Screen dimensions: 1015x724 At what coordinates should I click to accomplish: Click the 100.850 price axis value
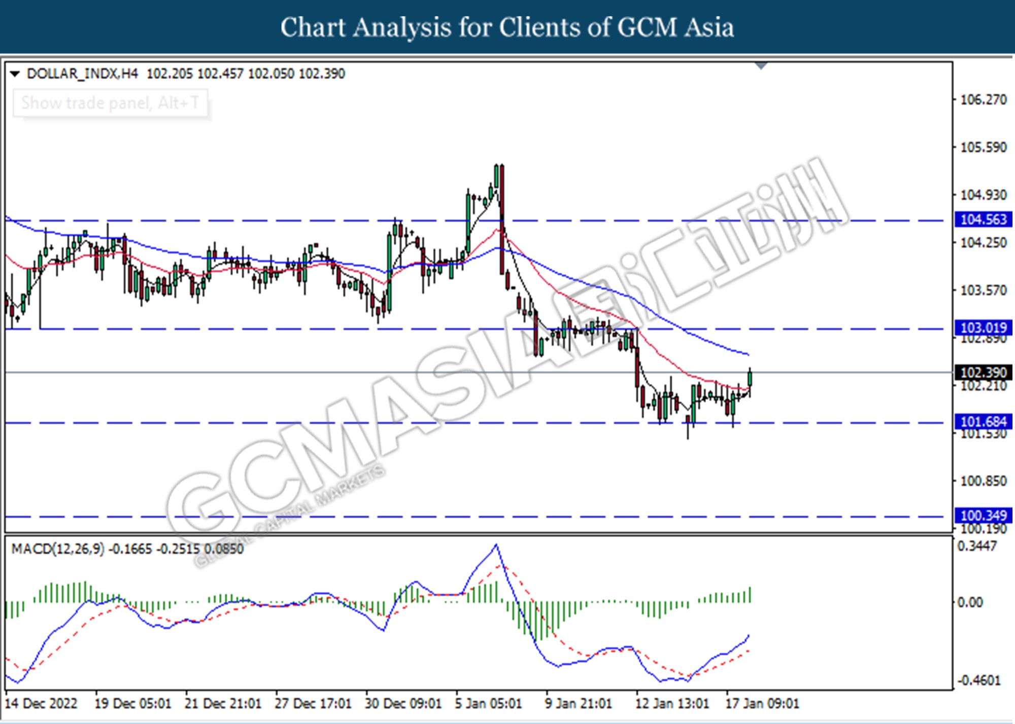(983, 481)
